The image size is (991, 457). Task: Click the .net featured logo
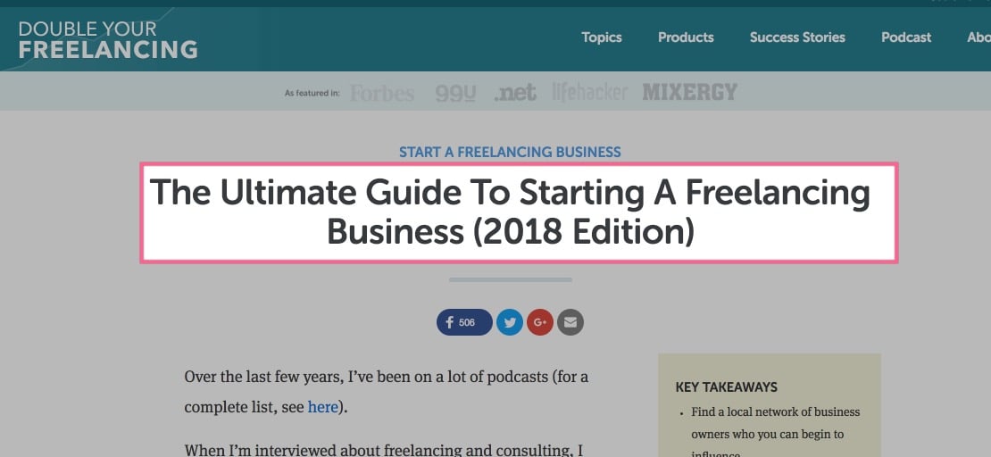click(x=515, y=93)
